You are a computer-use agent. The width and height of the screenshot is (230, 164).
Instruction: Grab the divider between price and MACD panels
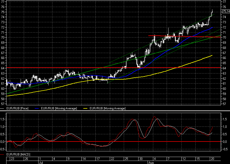(x=115, y=111)
